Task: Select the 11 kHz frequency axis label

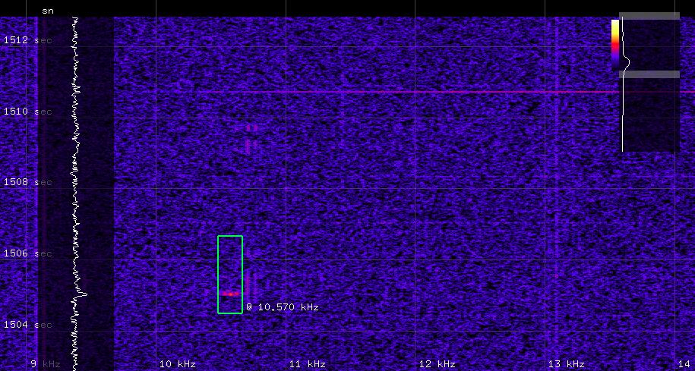Action: click(307, 364)
